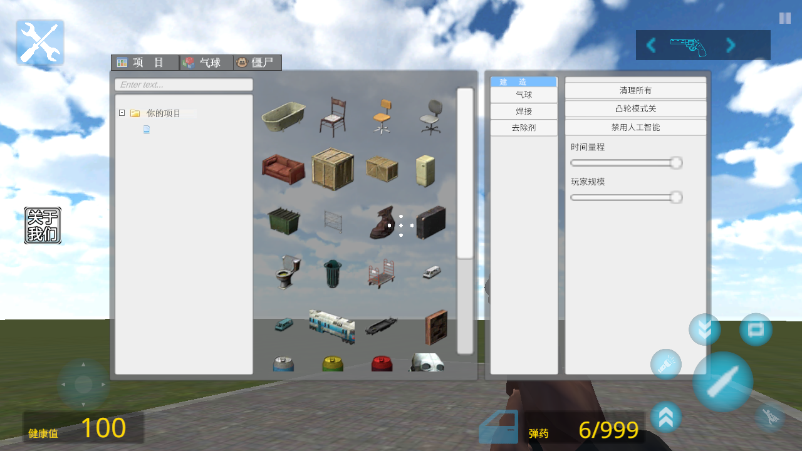Open the 关于我们 about icon
This screenshot has height=451, width=802.
[43, 225]
